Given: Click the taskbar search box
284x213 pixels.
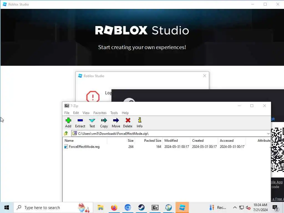Looking at the screenshot, I should pos(53,207).
